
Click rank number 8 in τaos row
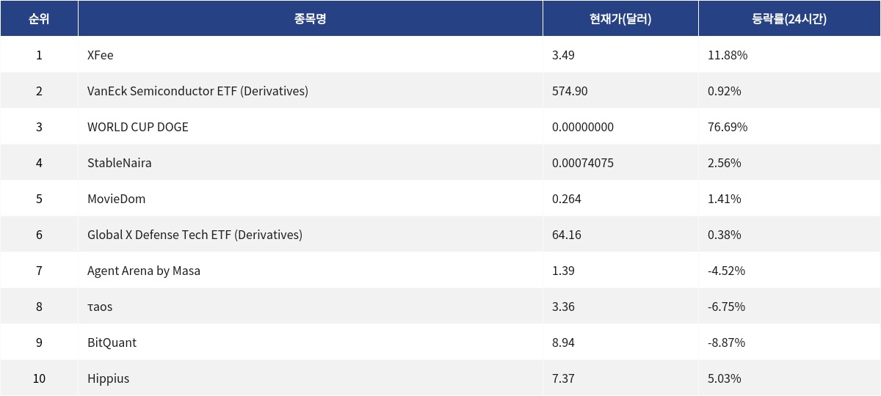[39, 307]
